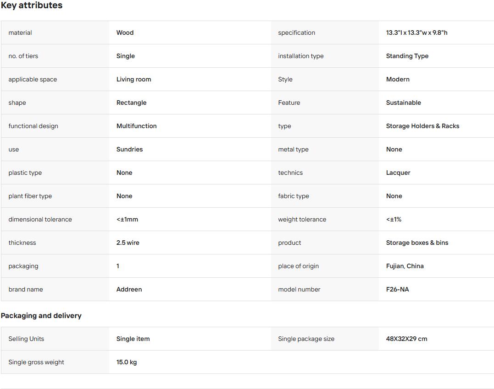This screenshot has width=494, height=389.
Task: Select the weight tolerance value
Action: pos(394,219)
